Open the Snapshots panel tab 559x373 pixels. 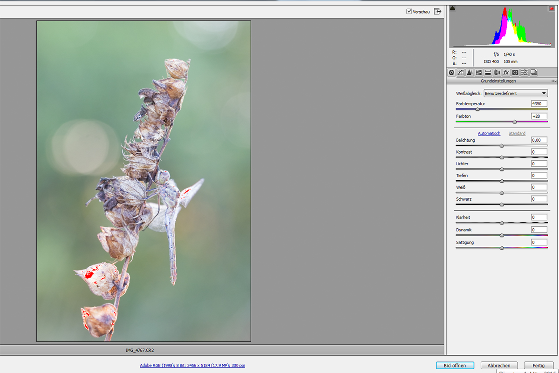click(533, 73)
